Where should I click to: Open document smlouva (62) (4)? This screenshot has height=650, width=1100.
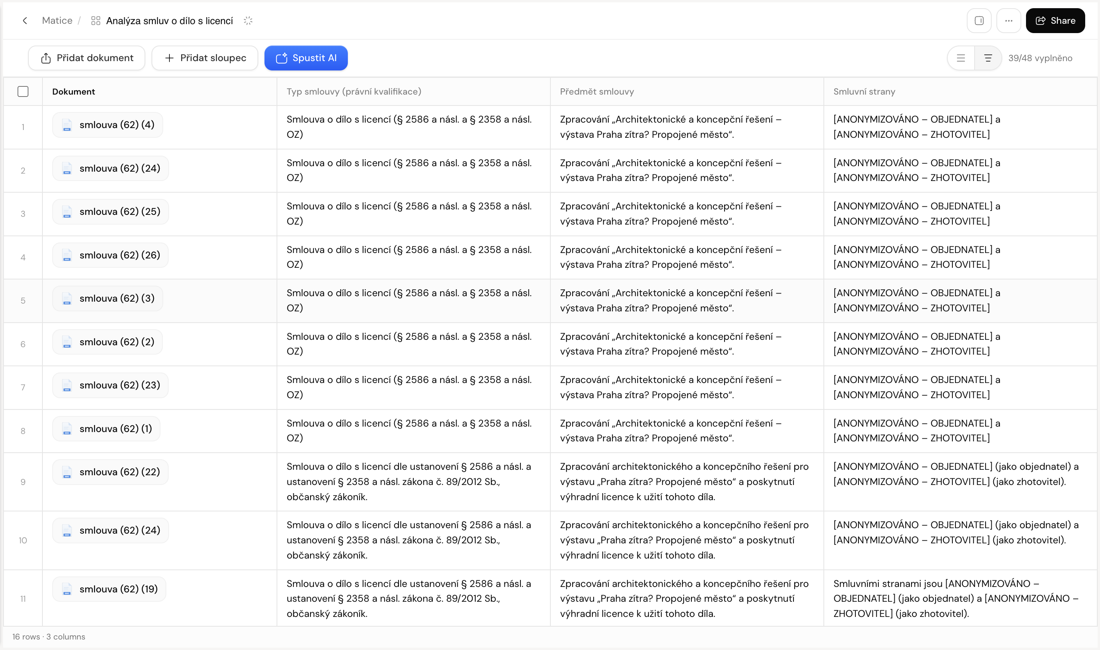coord(108,125)
